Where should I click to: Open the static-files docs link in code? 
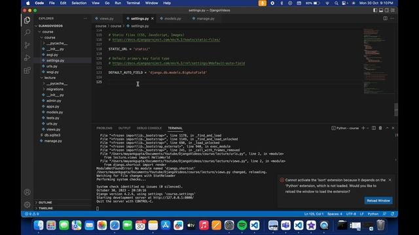[x=166, y=40]
